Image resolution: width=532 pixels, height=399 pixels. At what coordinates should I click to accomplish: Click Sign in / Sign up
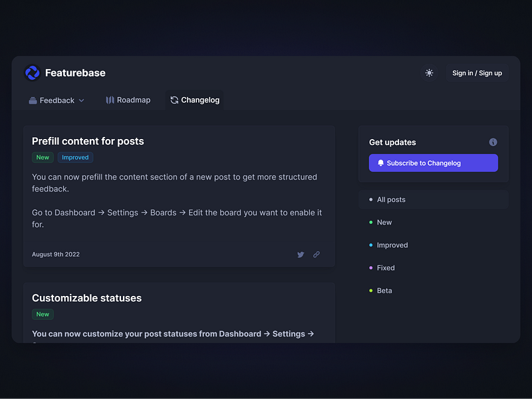pyautogui.click(x=477, y=73)
